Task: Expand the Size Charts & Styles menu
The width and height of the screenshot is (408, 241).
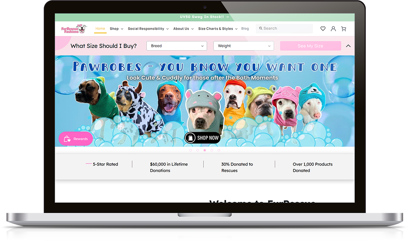Action: point(218,29)
